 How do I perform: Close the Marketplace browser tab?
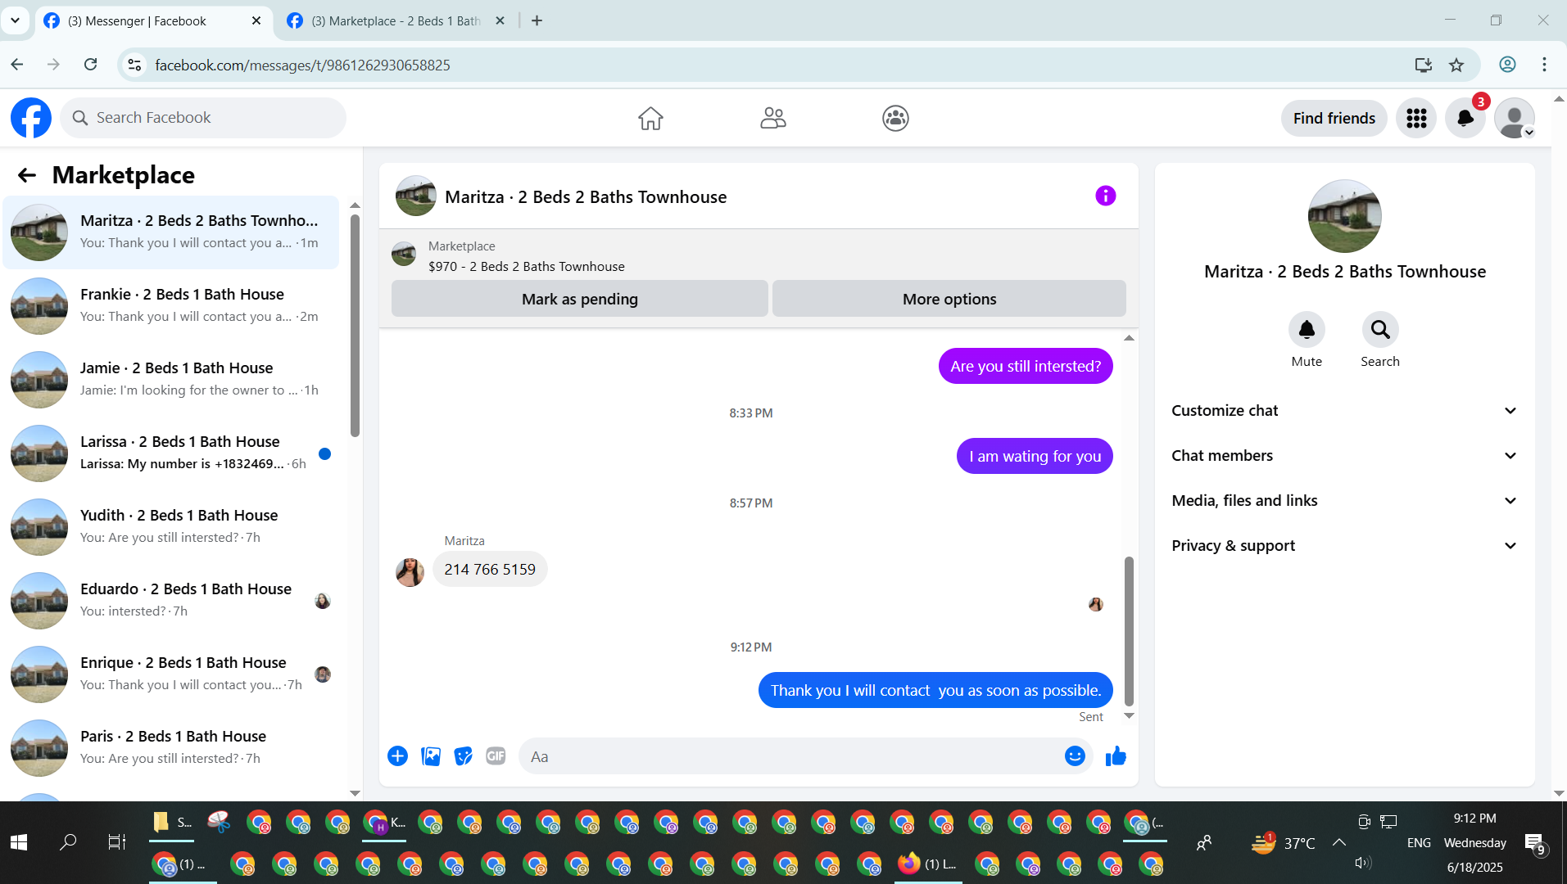click(x=500, y=20)
